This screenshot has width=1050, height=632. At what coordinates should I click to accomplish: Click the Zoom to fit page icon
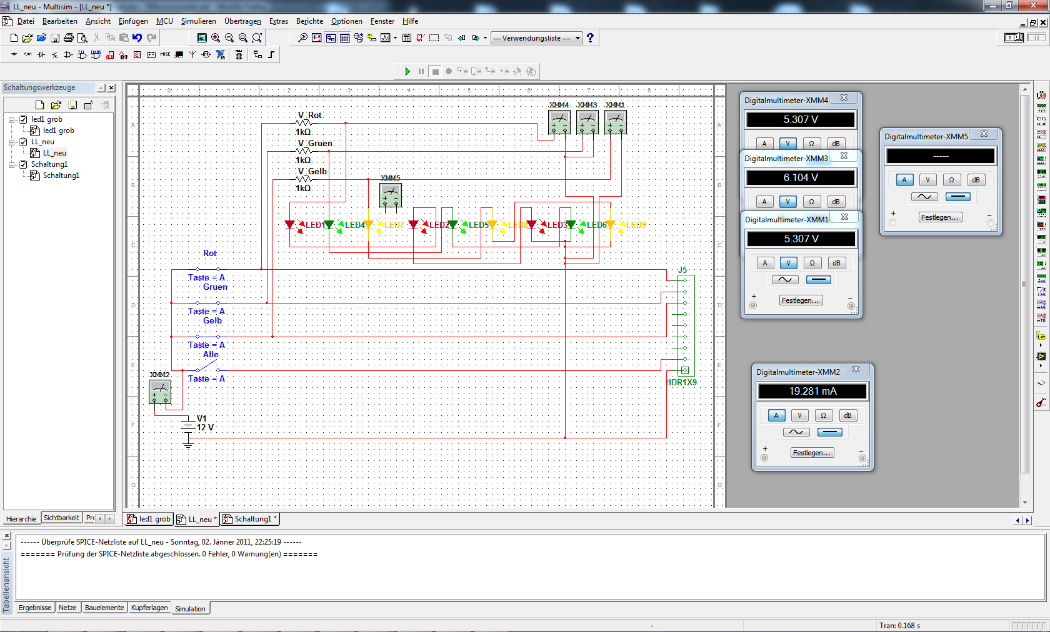pos(257,38)
